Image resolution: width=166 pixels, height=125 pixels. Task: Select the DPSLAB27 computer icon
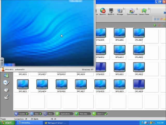coord(81,84)
